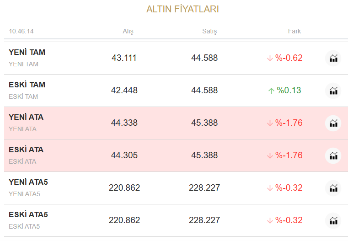Screen dimensions: 348x241
Task: Click the YENİ TAM gold name
Action: tap(27, 53)
